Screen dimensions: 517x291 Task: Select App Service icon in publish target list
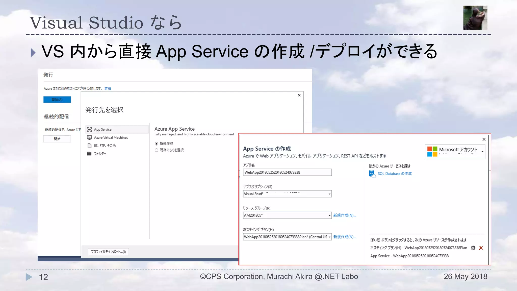tap(89, 130)
